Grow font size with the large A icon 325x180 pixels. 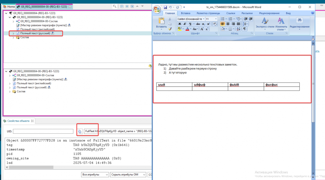click(x=202, y=29)
